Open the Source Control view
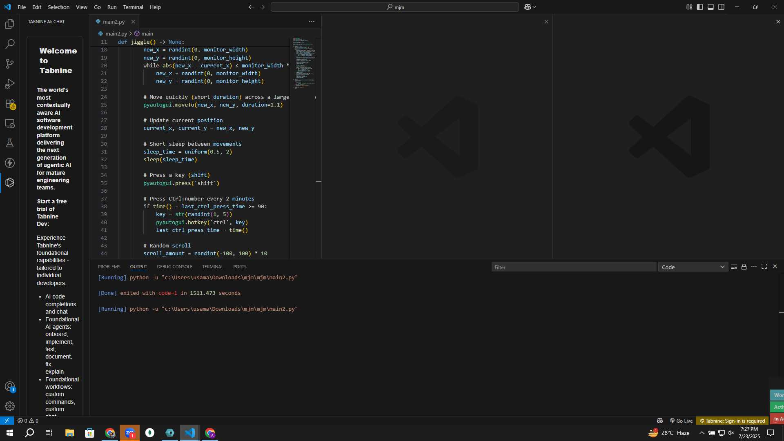This screenshot has height=441, width=784. (10, 64)
